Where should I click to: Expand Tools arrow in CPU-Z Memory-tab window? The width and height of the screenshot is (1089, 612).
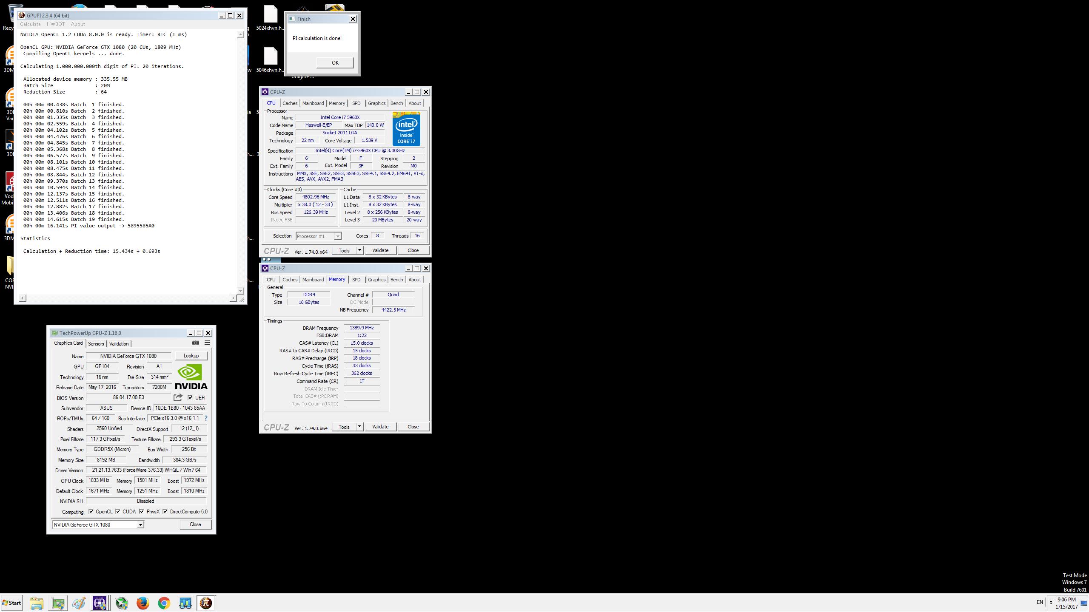359,427
